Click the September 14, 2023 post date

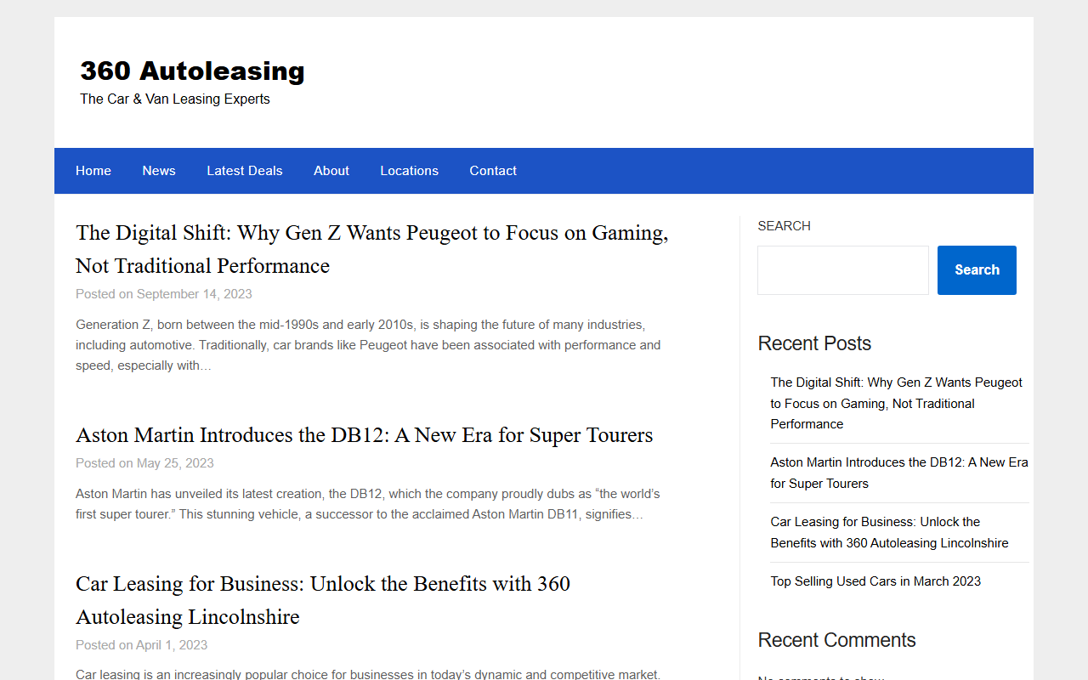click(195, 294)
